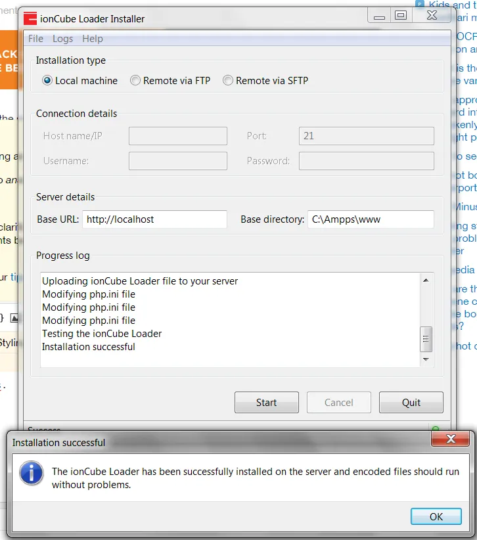This screenshot has height=540, width=477.
Task: Select 'Uploading ionCube Loader file' log line
Action: coord(140,281)
